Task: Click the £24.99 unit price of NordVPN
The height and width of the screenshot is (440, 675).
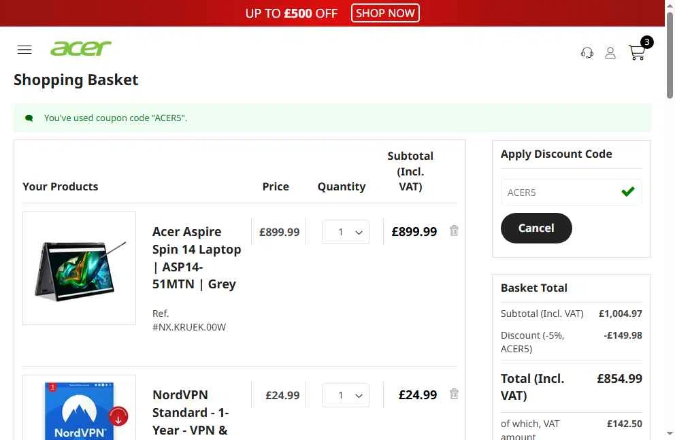Action: click(282, 395)
